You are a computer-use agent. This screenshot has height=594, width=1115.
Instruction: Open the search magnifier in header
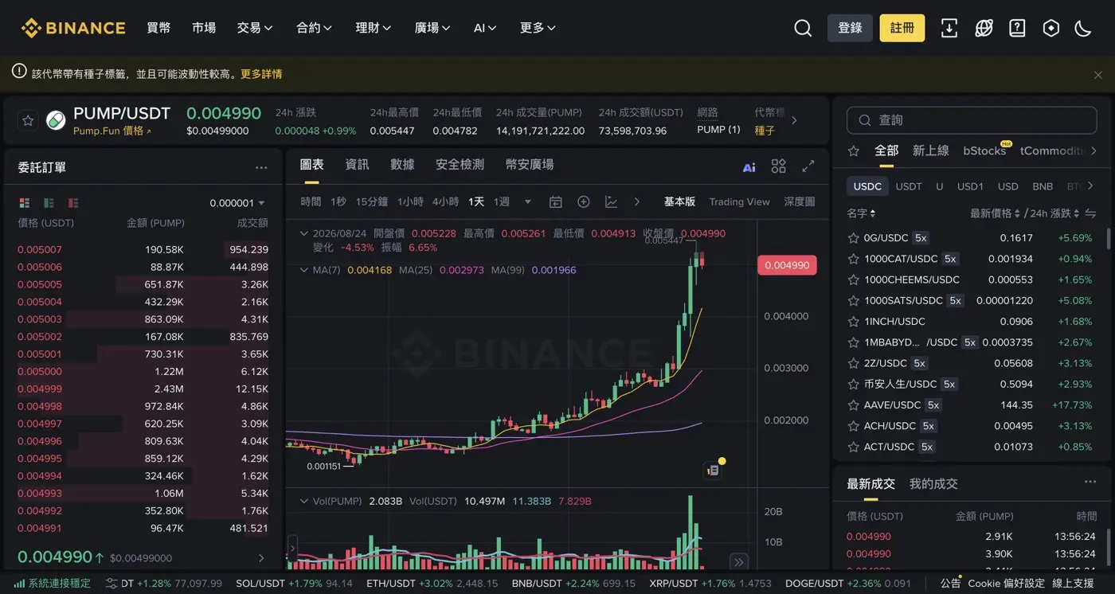click(x=803, y=28)
